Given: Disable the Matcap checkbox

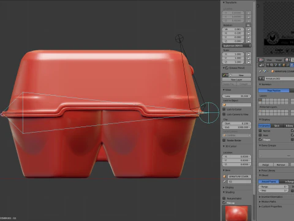Looking at the screenshot, I should point(224,203).
